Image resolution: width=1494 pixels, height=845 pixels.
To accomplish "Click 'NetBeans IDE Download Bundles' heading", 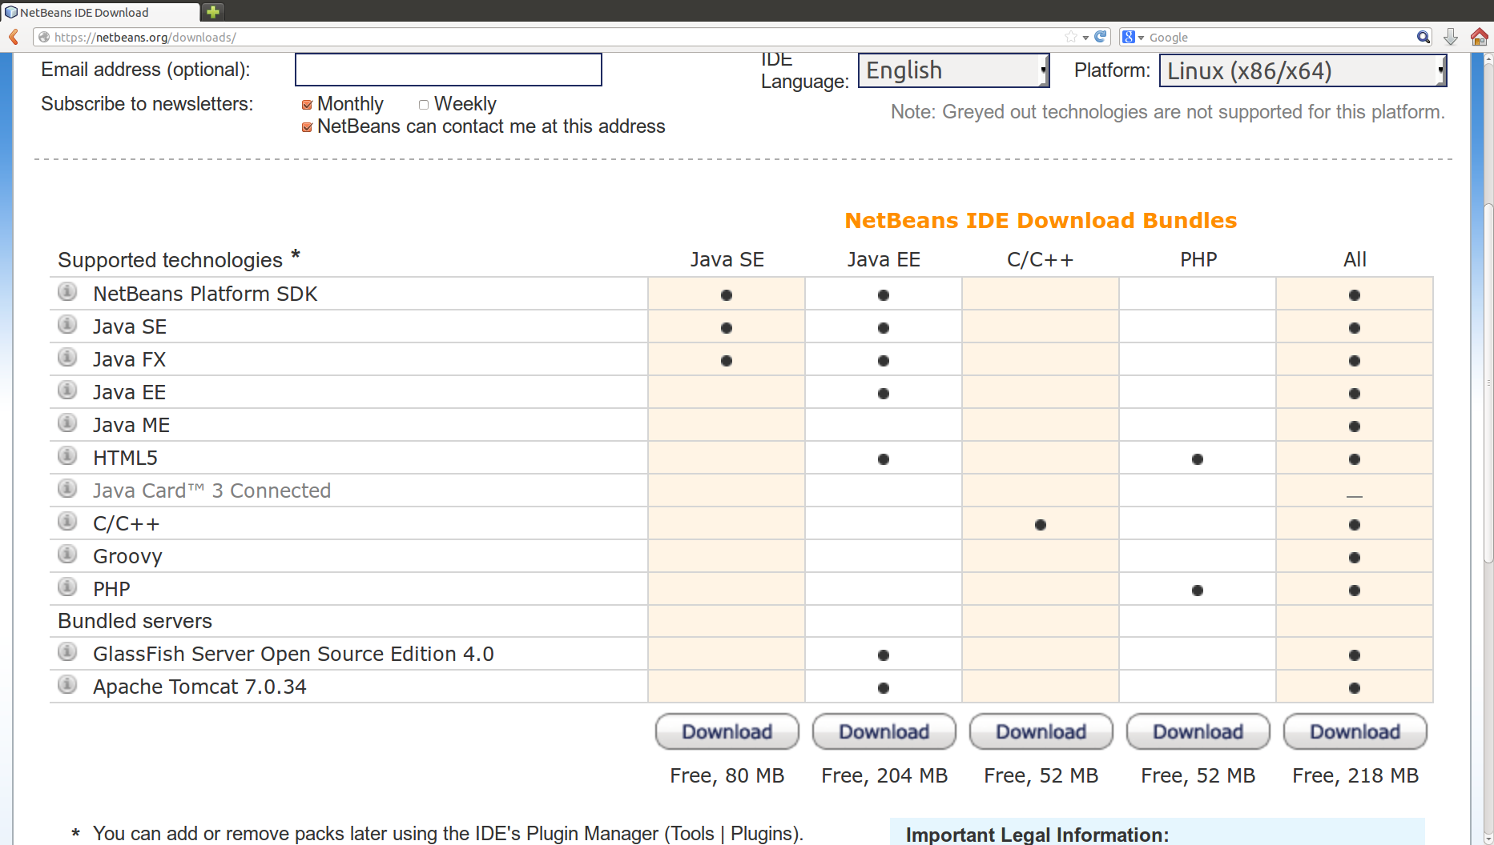I will click(x=1041, y=220).
